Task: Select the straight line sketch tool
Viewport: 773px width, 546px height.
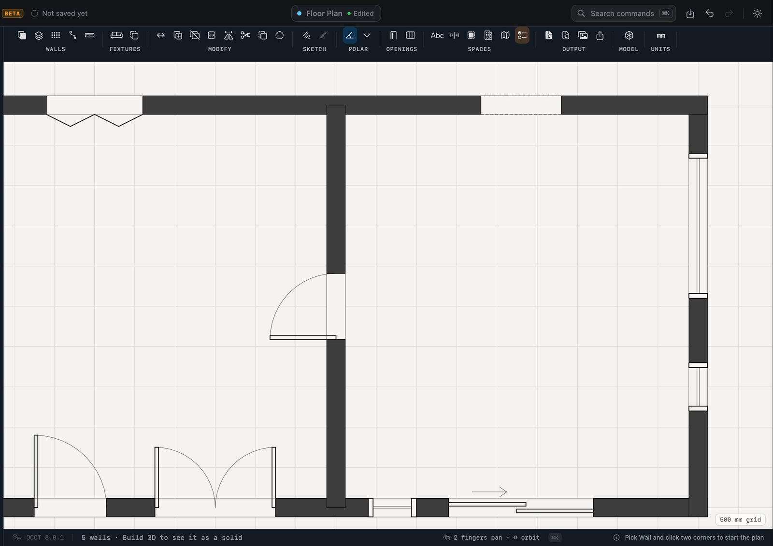Action: point(323,35)
